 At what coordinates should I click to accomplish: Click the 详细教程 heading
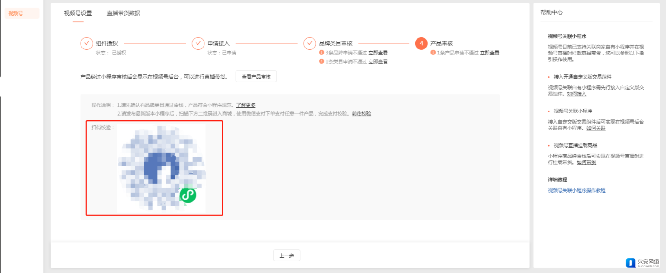click(x=557, y=180)
